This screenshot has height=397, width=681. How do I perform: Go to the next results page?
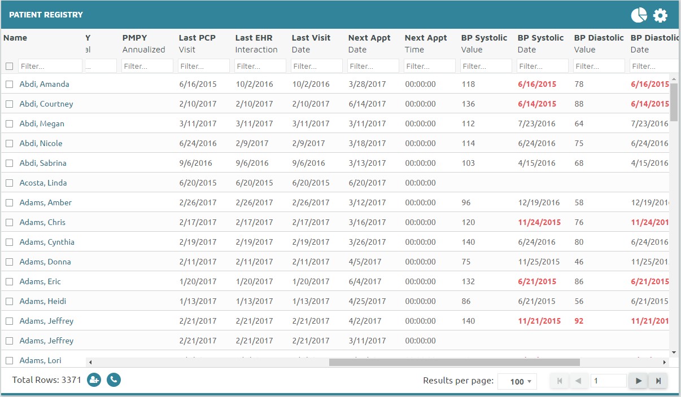click(638, 381)
